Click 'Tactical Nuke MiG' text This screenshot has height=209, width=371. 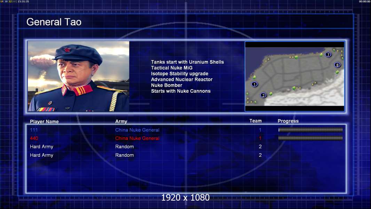(x=172, y=68)
